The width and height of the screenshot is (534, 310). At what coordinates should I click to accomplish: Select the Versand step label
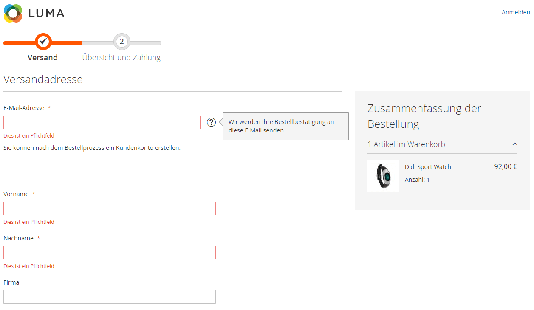point(42,57)
